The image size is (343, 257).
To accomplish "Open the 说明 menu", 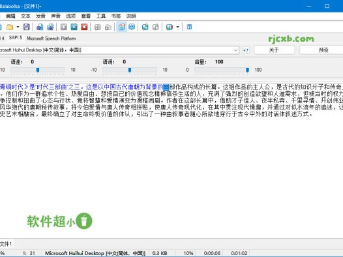I will [131, 16].
